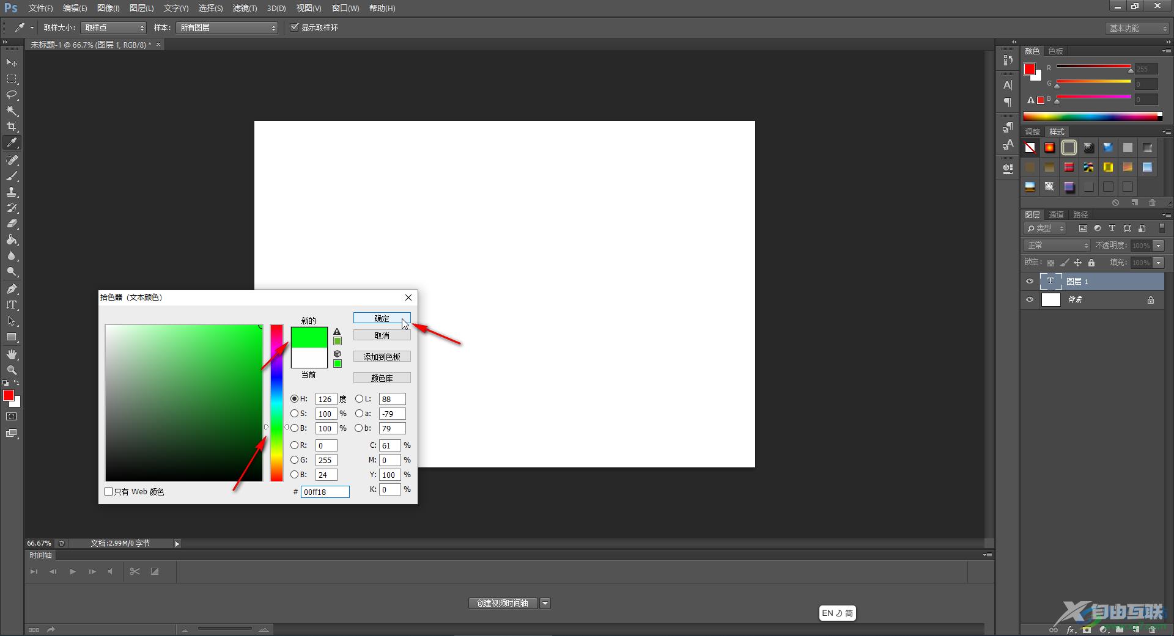Select the S saturation radio button
This screenshot has height=636, width=1174.
pyautogui.click(x=295, y=414)
